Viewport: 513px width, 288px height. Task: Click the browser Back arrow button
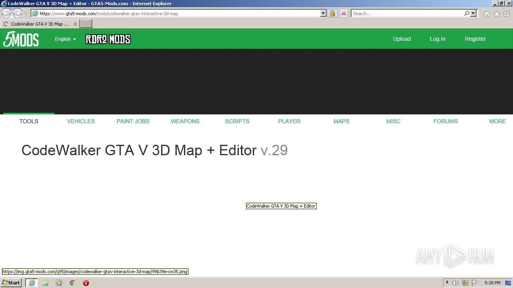[6, 14]
